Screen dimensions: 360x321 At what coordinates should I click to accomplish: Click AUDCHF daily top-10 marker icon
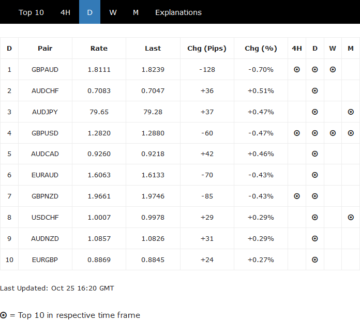[x=315, y=90]
